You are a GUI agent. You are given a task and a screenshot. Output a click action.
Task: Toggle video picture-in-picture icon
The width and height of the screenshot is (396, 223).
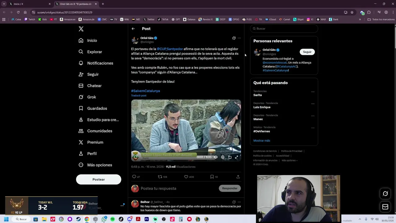(x=230, y=157)
